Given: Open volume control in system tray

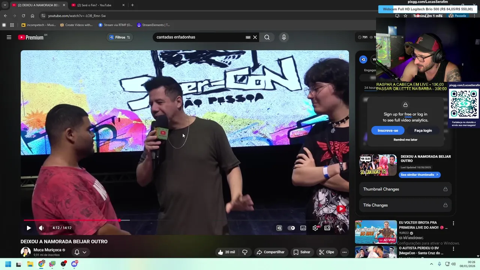Looking at the screenshot, I should tap(453, 264).
